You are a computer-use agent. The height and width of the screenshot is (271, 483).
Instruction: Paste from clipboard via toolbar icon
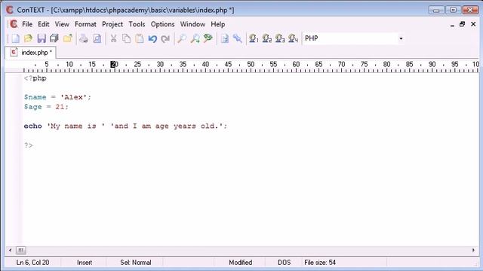(x=140, y=38)
